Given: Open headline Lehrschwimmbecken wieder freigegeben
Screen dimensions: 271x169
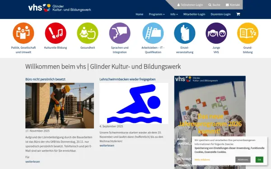Looking at the screenshot, I should (127, 79).
